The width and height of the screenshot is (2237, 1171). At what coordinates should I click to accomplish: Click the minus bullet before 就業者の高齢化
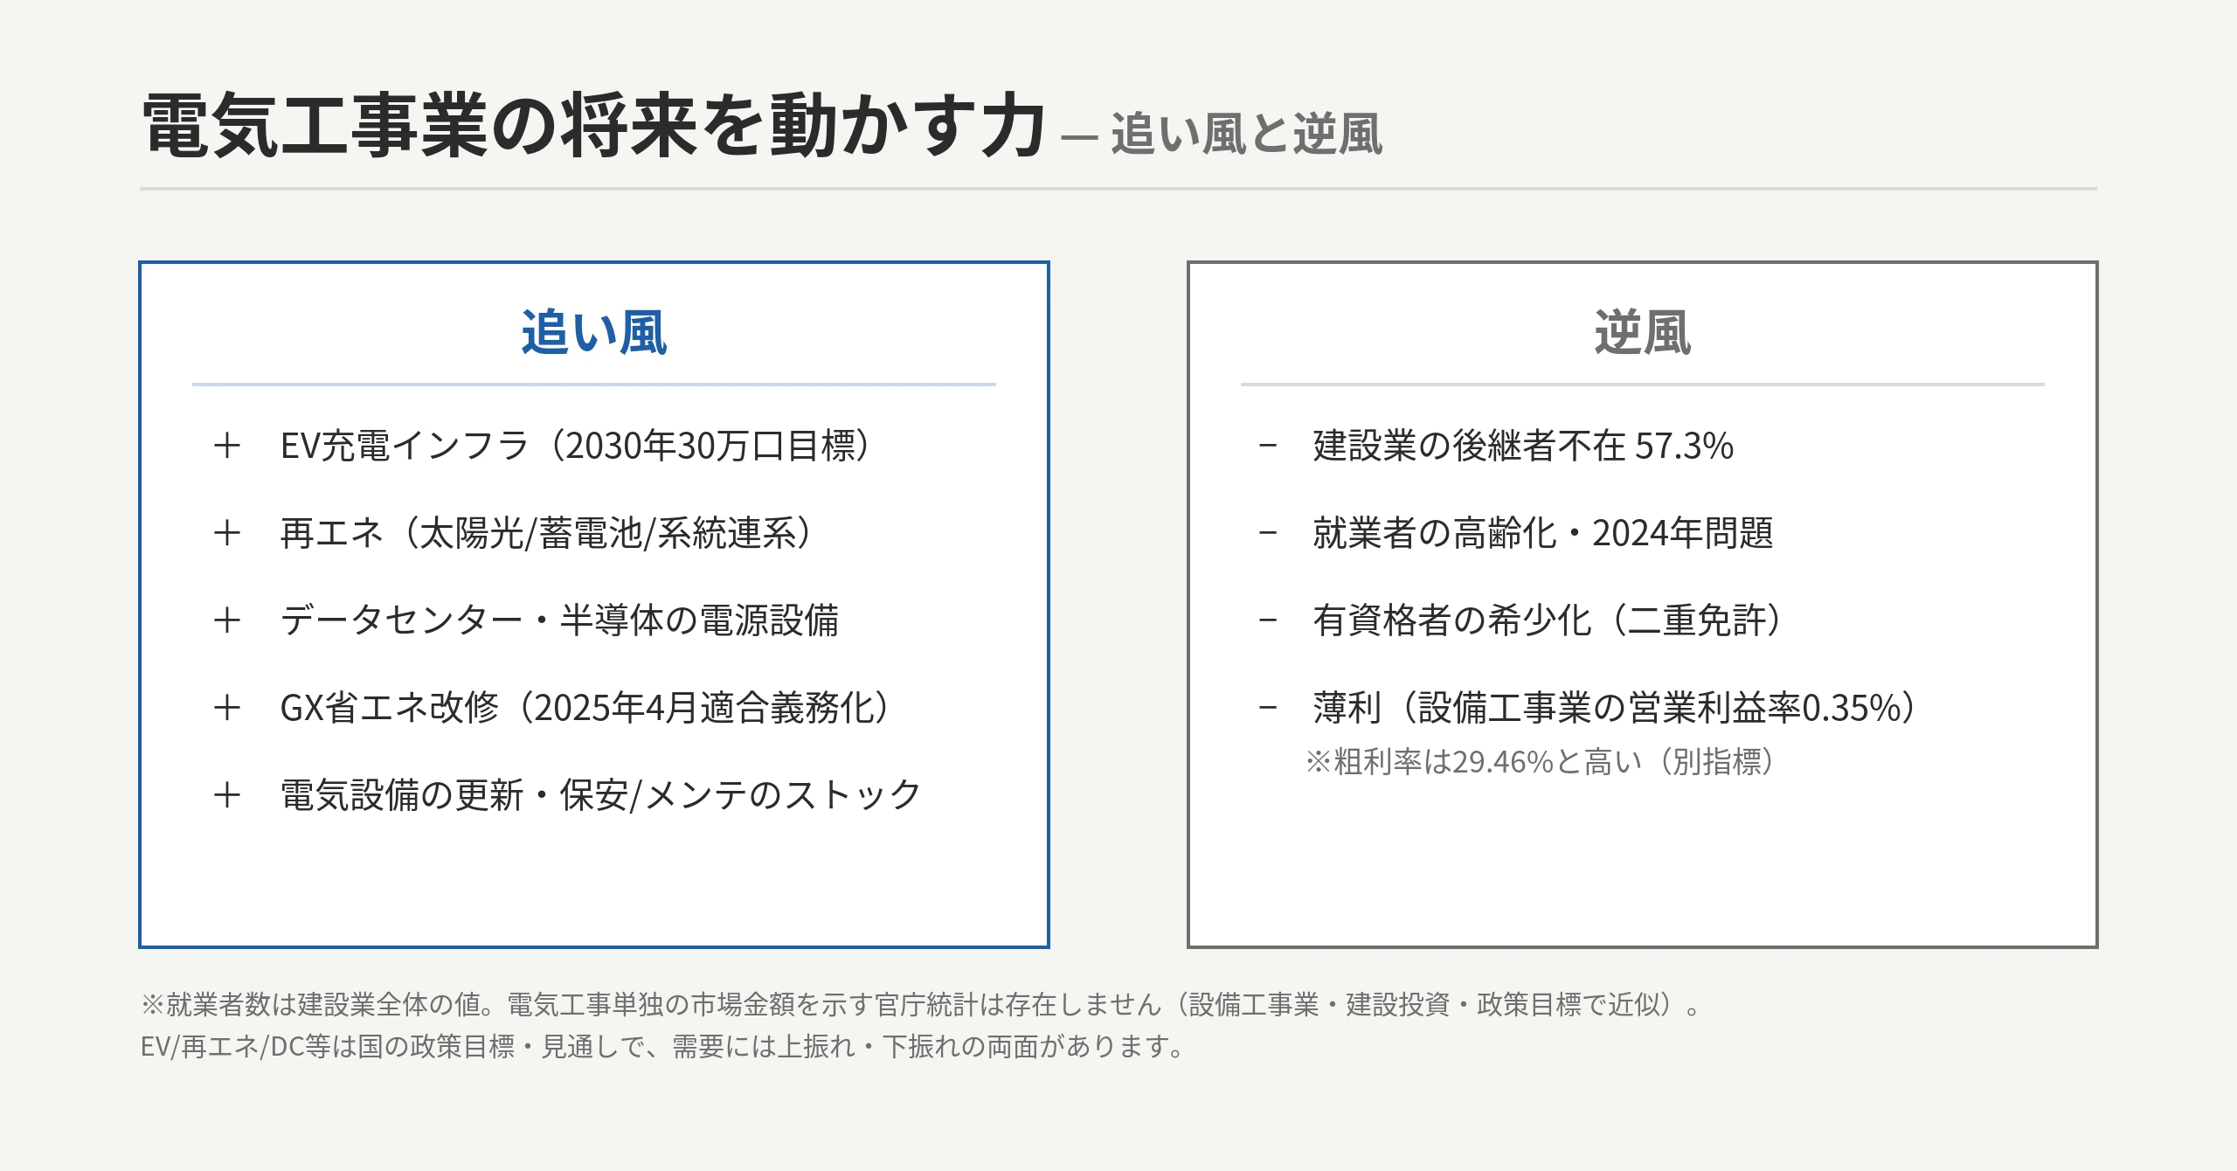(1268, 533)
